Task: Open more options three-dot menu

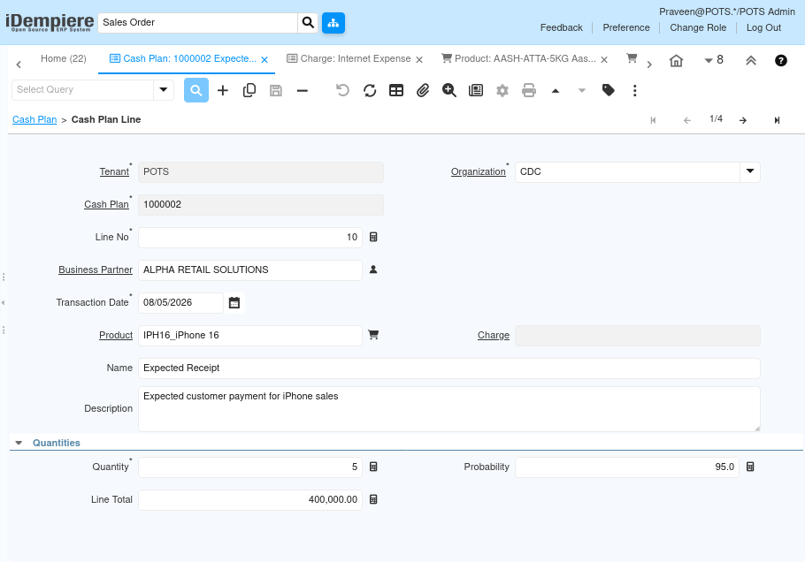Action: (635, 91)
